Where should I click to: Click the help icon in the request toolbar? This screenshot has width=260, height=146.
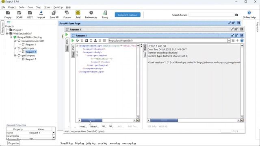point(242,41)
